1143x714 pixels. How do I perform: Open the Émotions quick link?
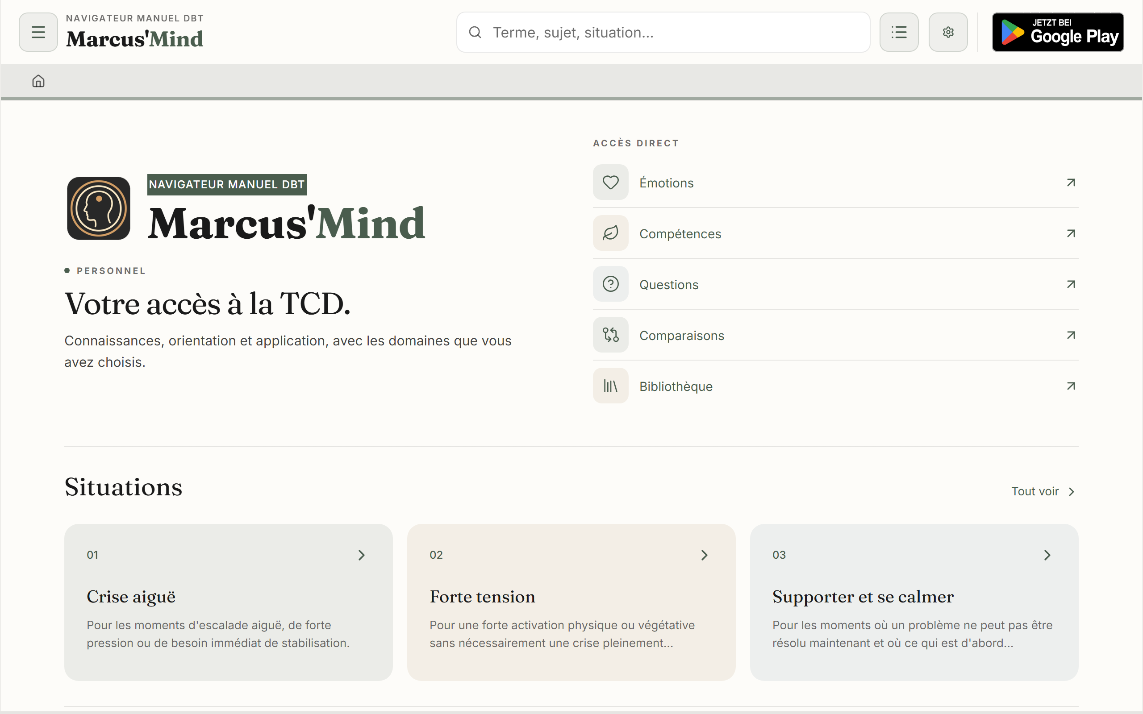835,182
